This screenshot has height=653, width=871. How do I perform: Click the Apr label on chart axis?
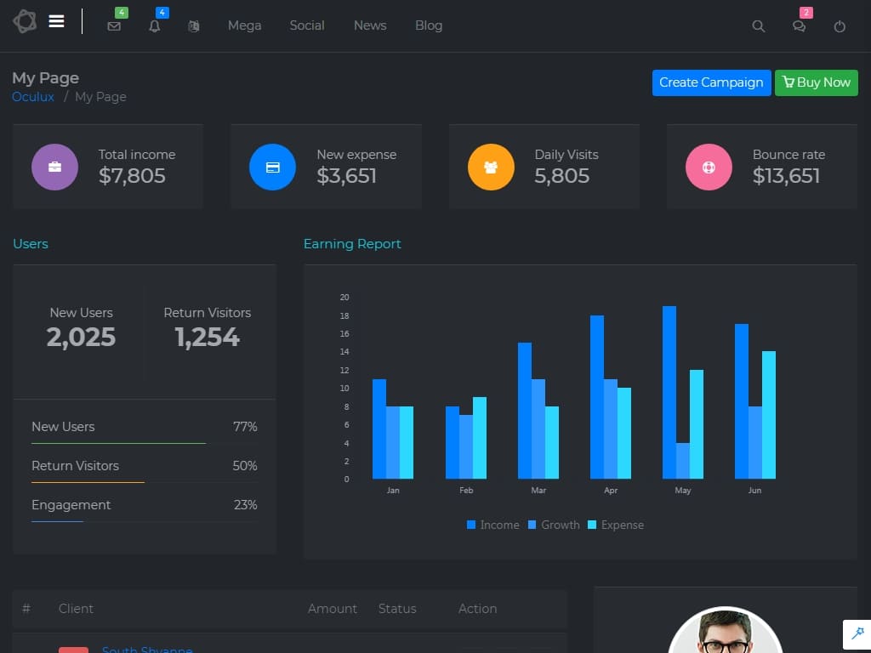pos(611,491)
